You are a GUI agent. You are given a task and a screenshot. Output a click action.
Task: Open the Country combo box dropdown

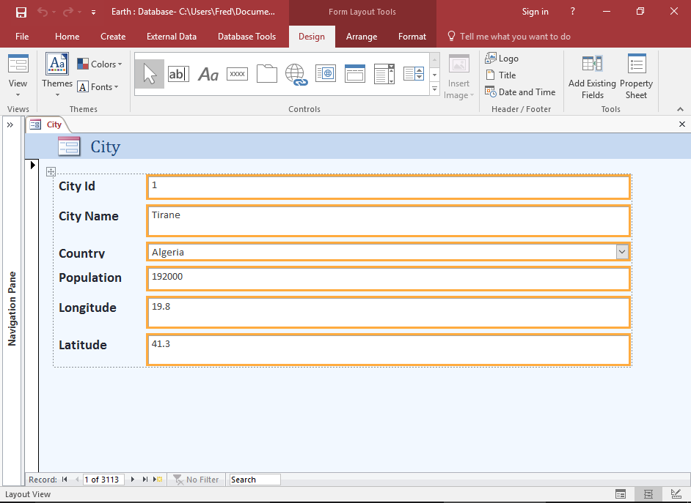click(x=622, y=251)
